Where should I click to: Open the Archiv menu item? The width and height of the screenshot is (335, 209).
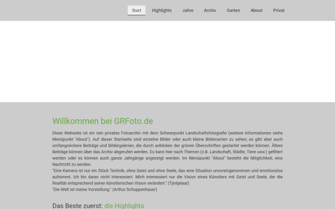210,11
